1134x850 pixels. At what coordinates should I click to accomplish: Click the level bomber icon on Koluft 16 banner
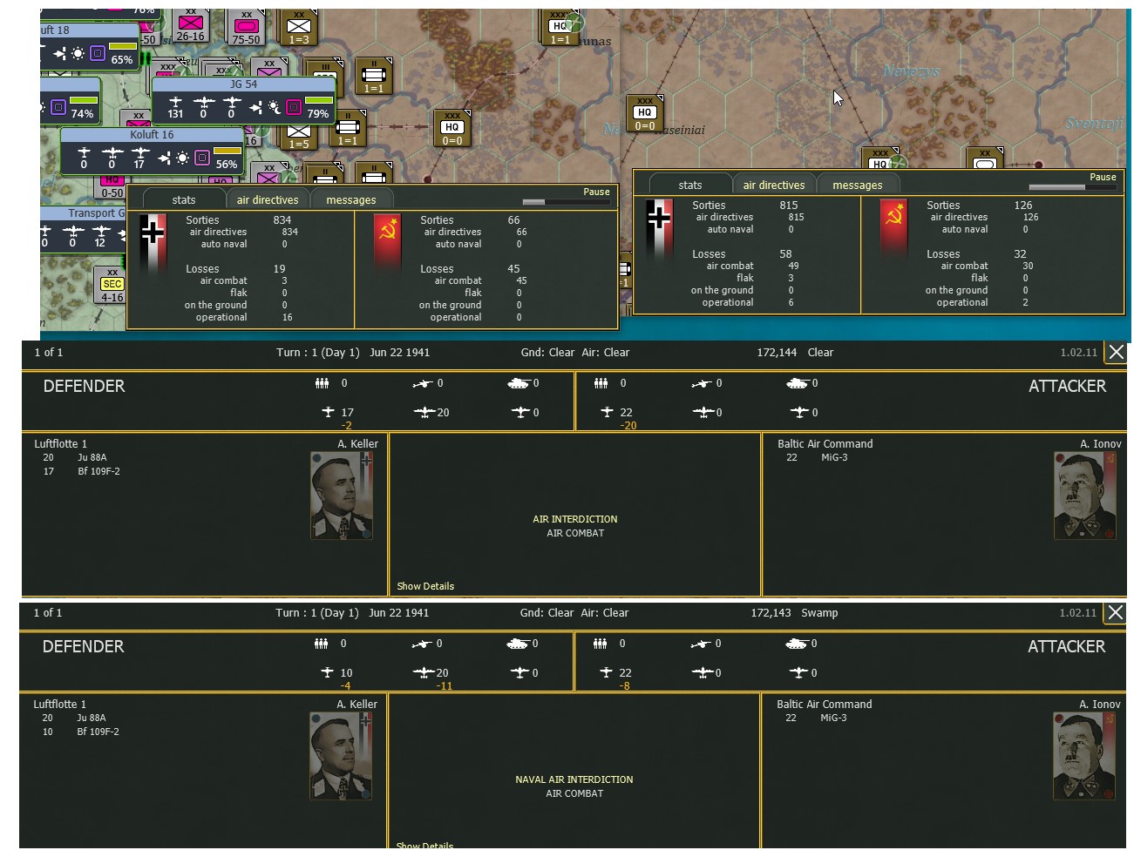pos(139,152)
